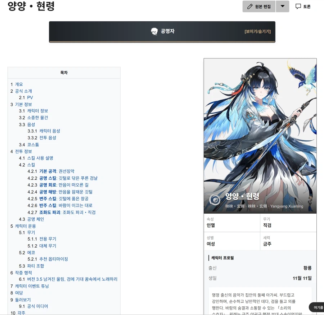The height and width of the screenshot is (315, 324).
Task: Open the 토론 discussion link
Action: tap(307, 6)
